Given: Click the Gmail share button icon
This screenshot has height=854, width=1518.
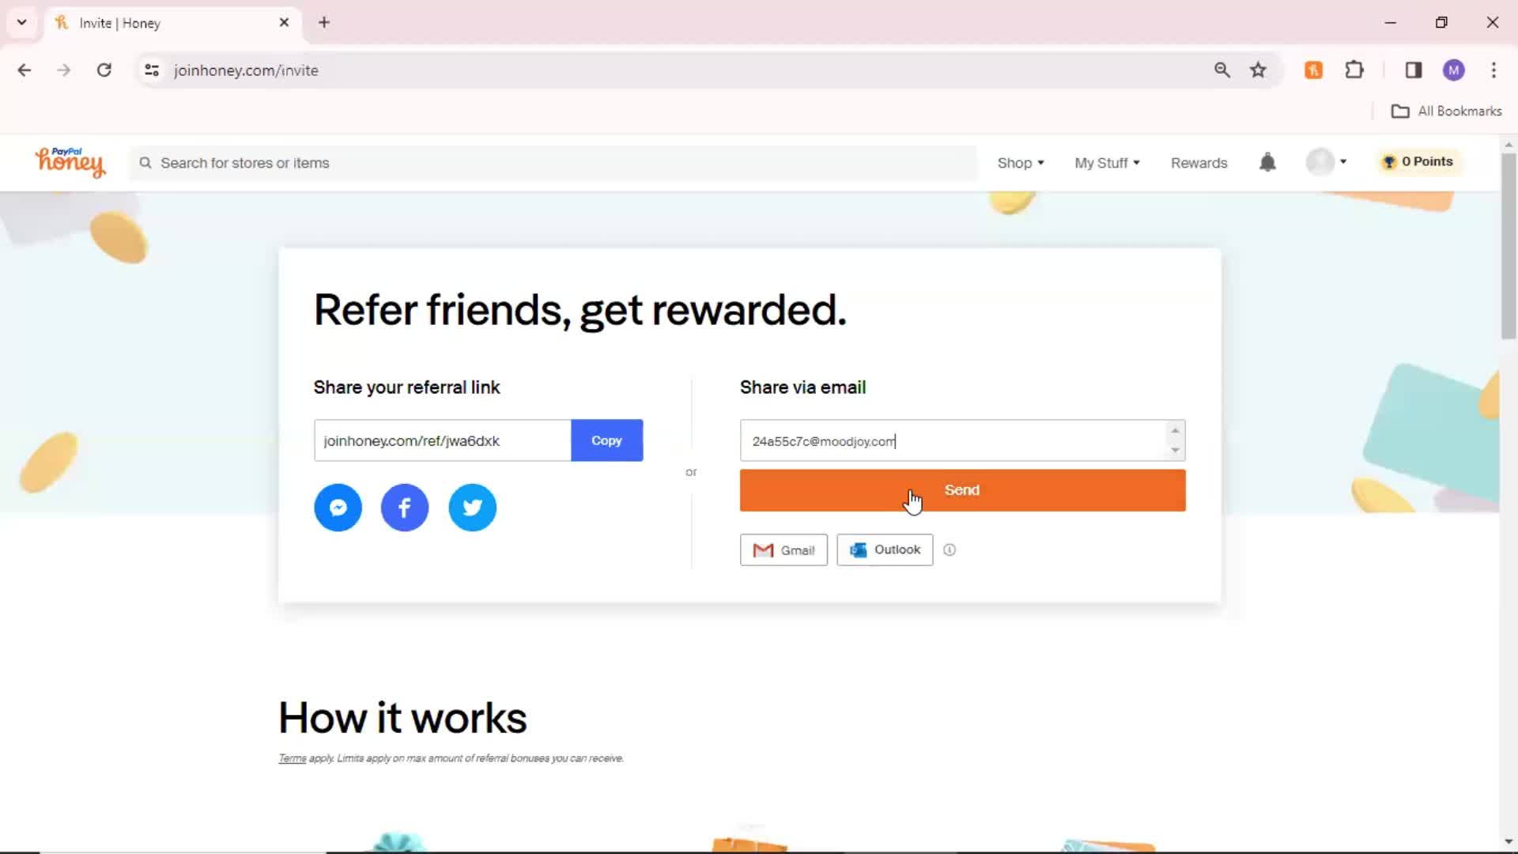Looking at the screenshot, I should pyautogui.click(x=763, y=550).
